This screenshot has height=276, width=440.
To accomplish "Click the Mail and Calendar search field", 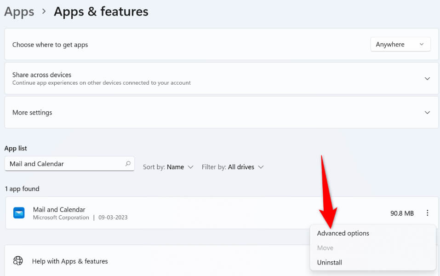I will pos(64,164).
